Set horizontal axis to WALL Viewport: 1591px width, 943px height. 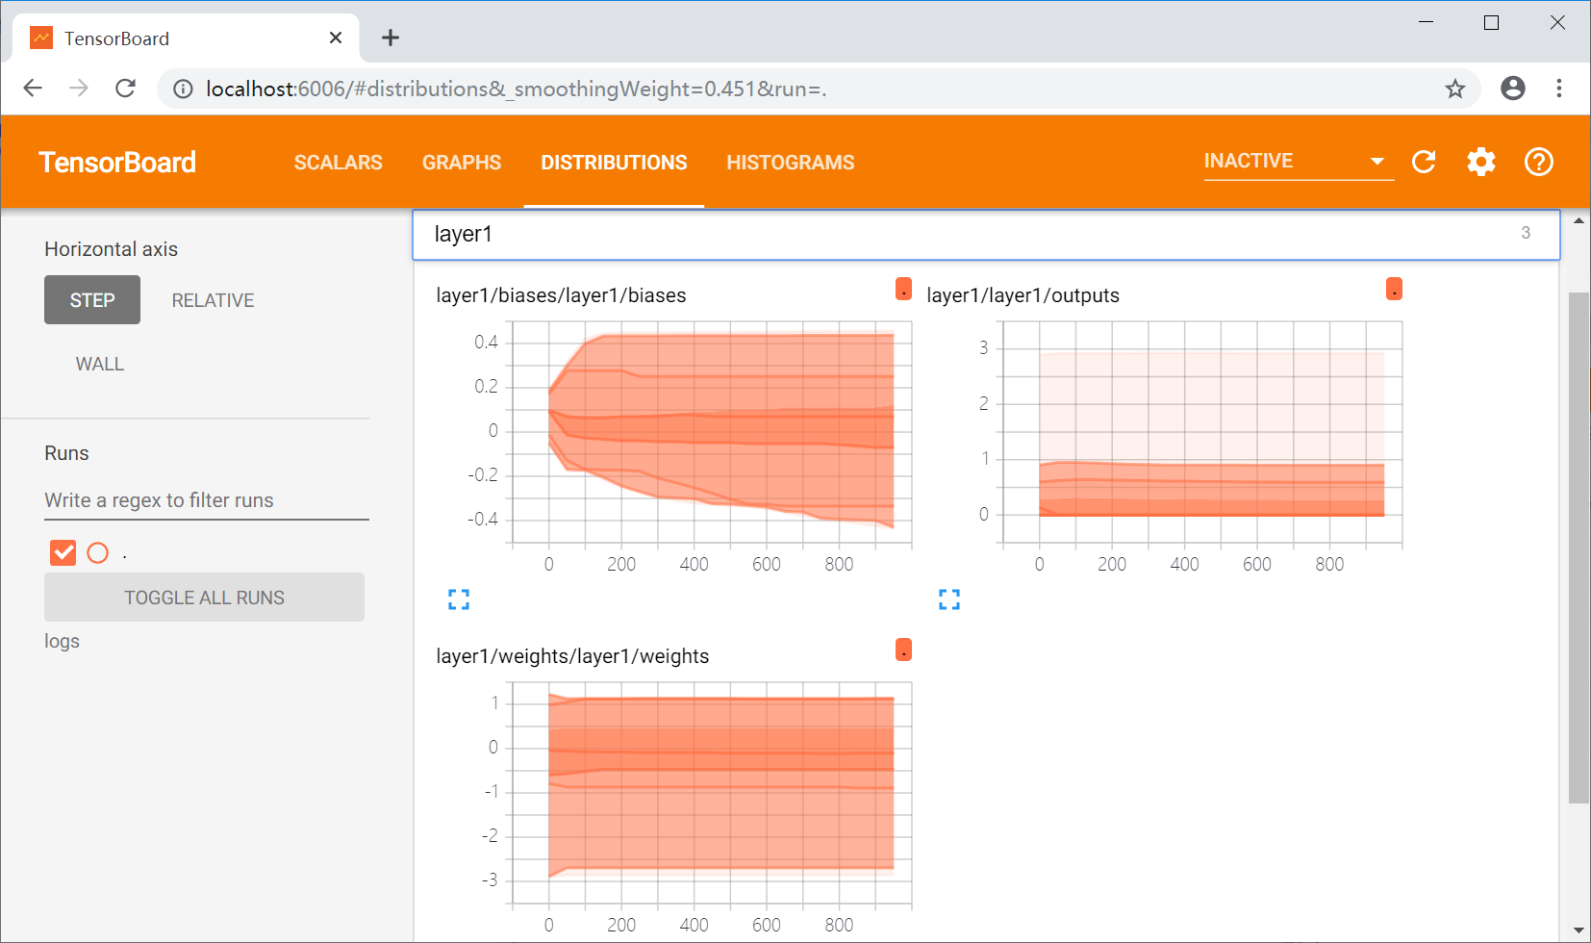[x=100, y=364]
